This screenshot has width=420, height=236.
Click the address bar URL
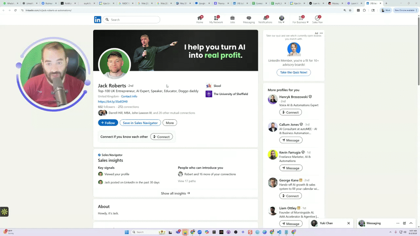coord(48,10)
